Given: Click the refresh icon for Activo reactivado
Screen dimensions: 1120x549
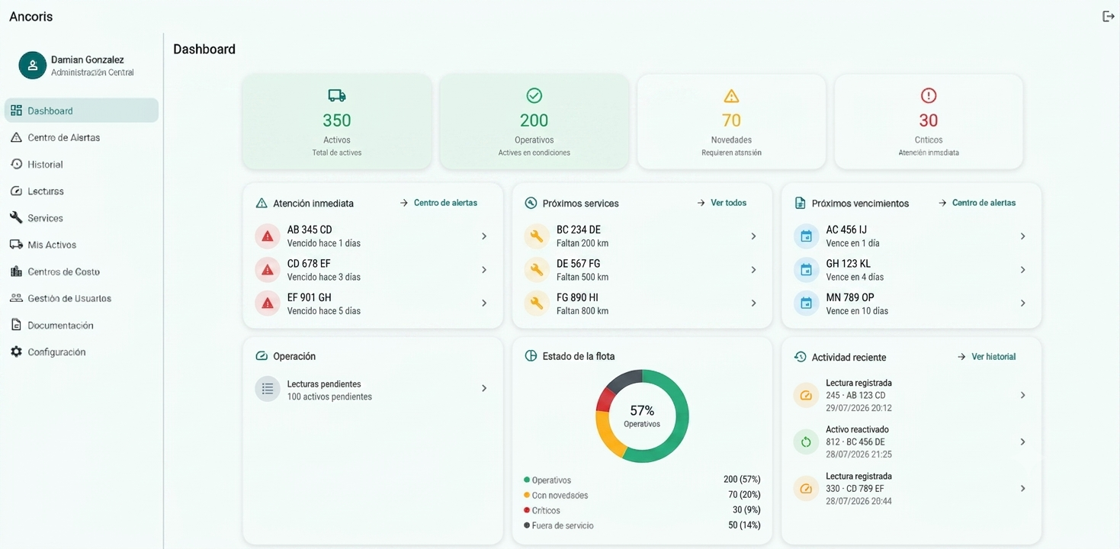Looking at the screenshot, I should [806, 441].
